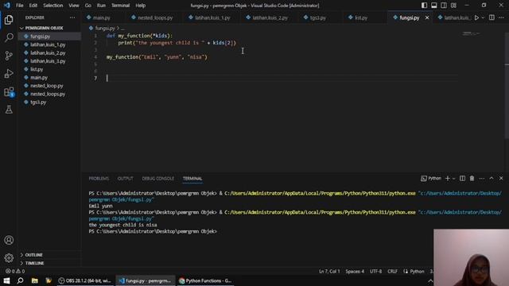509x286 pixels.
Task: Close the terminal panel
Action: [501, 178]
